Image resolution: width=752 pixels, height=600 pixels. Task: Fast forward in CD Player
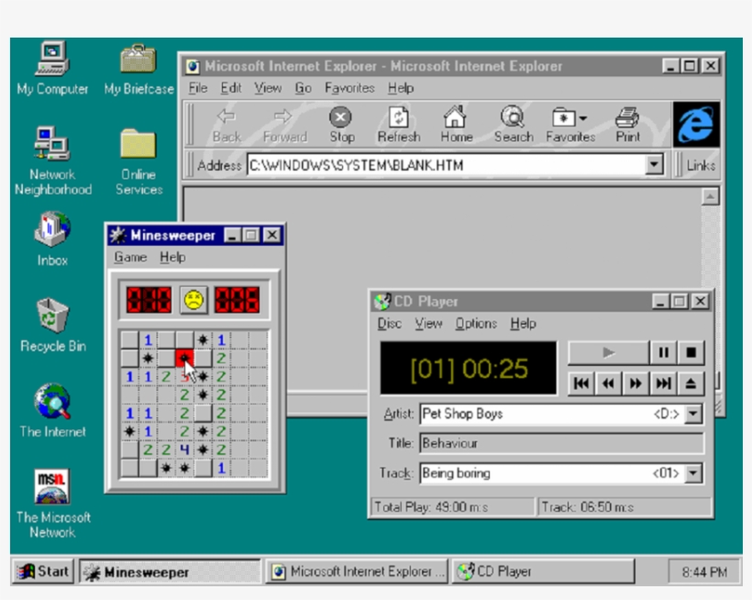pos(636,383)
